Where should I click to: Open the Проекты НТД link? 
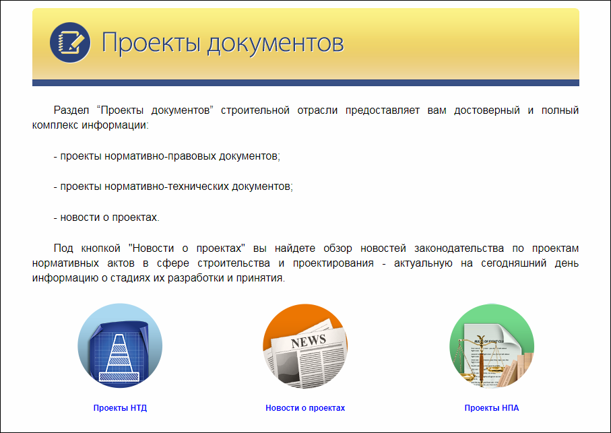pyautogui.click(x=120, y=408)
